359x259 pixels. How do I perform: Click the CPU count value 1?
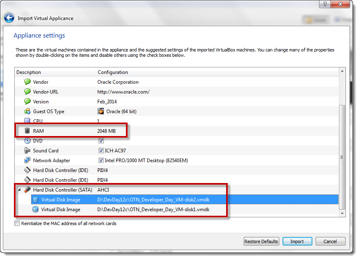[x=98, y=121]
